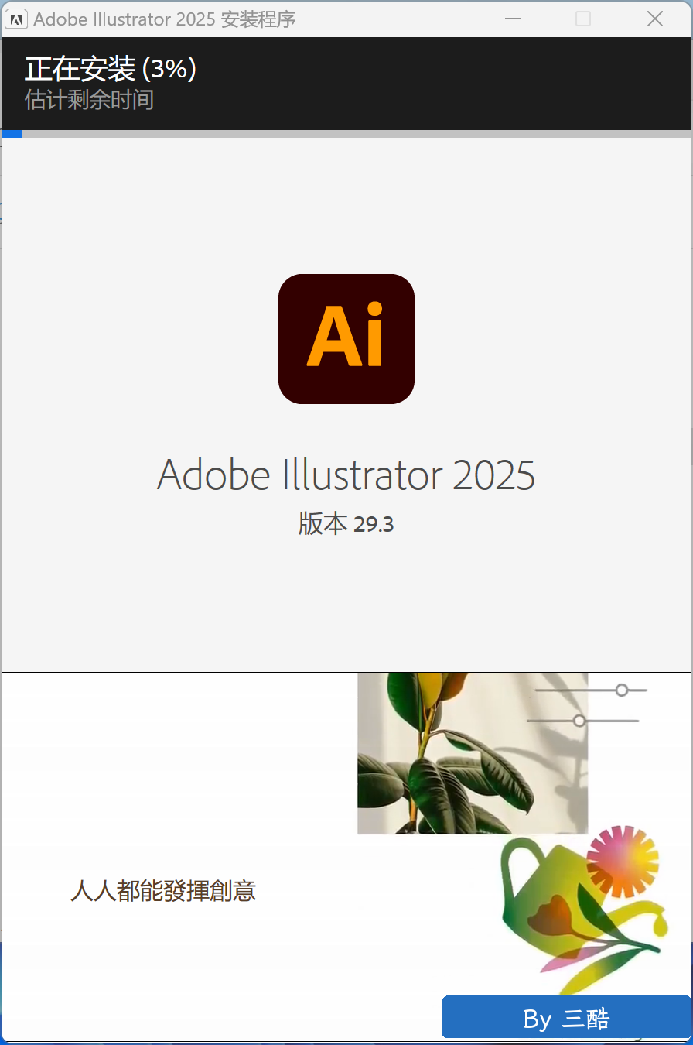Click the Adobe icon in the title bar
This screenshot has width=693, height=1045.
click(x=16, y=19)
